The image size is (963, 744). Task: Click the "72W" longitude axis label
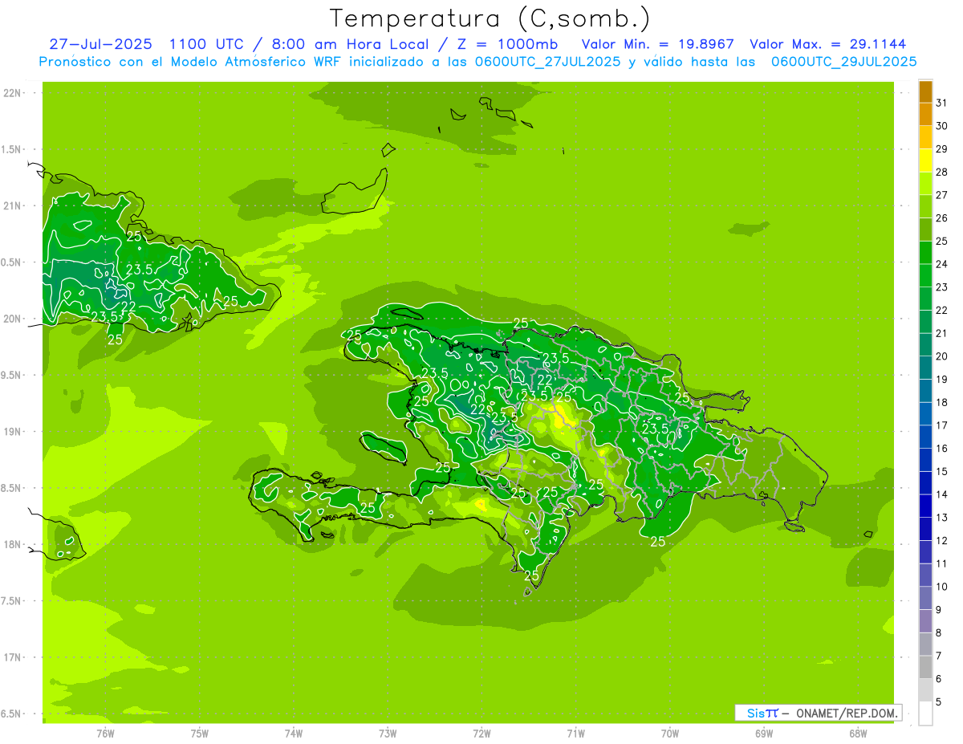pyautogui.click(x=481, y=733)
